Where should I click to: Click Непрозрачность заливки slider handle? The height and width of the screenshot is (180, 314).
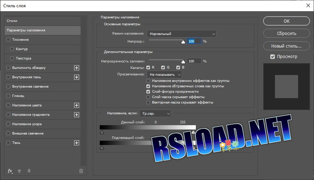[183, 62]
